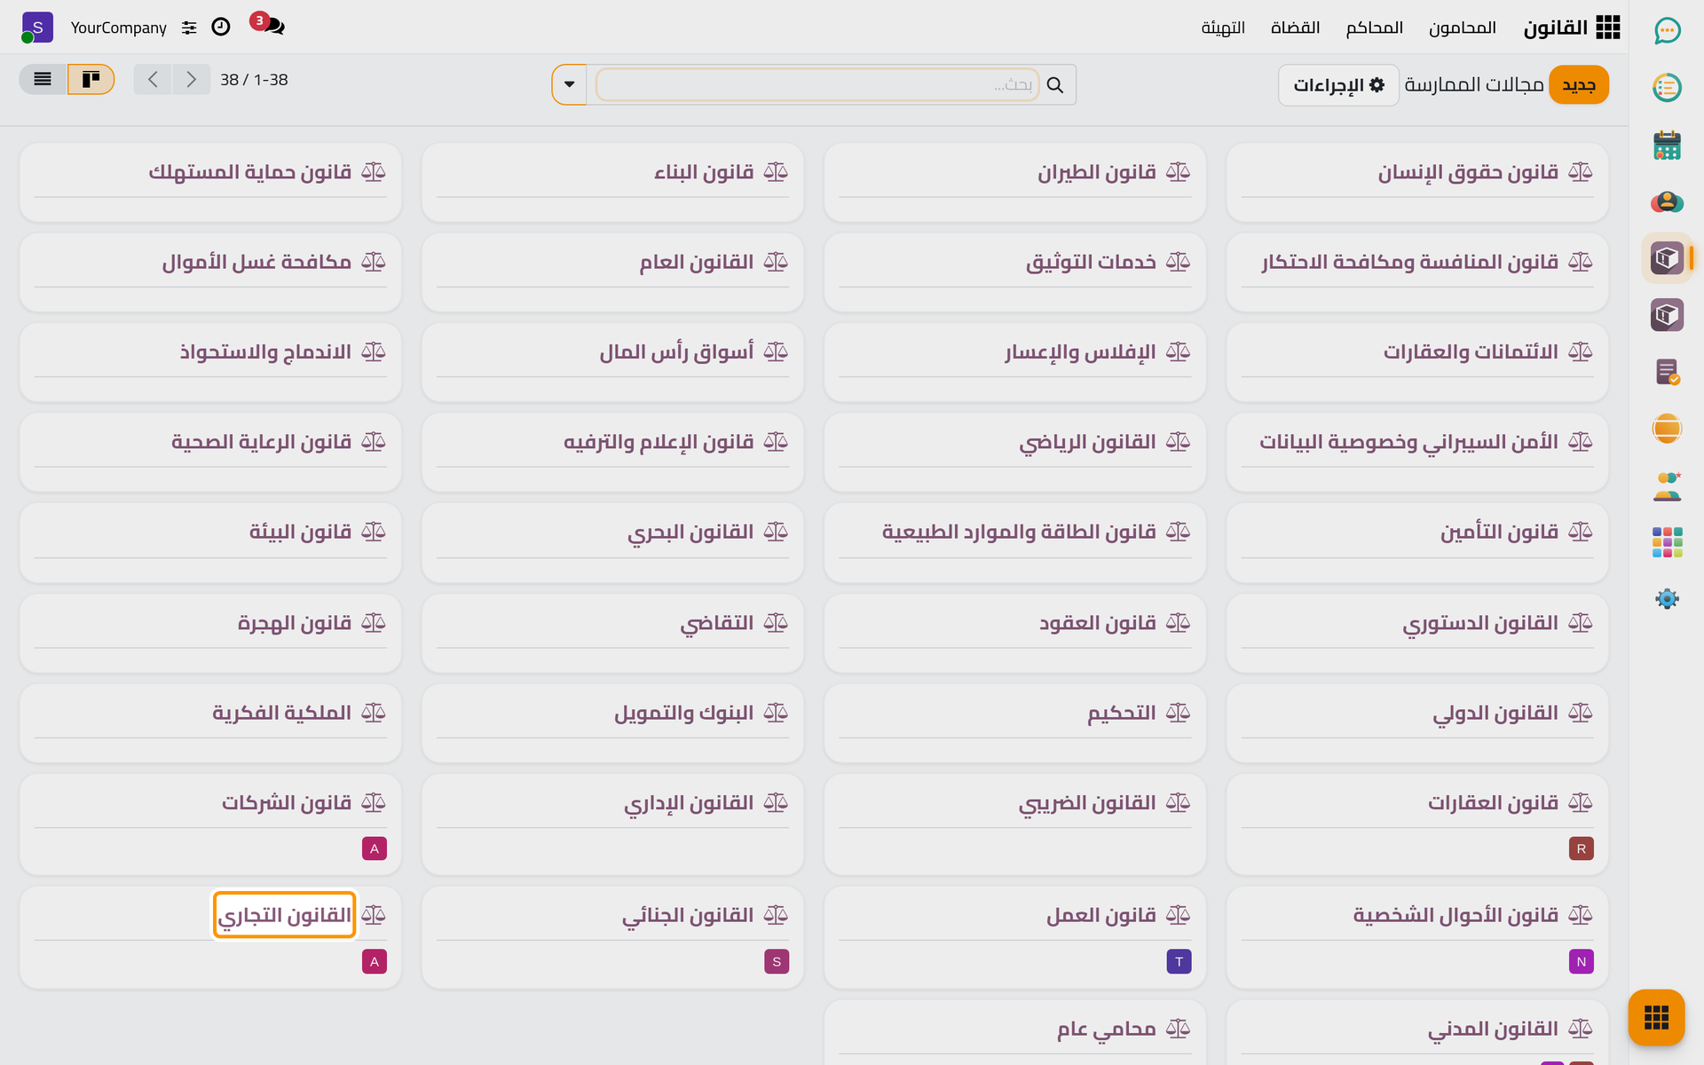
Task: Open the القضاة menu
Action: tap(1295, 28)
